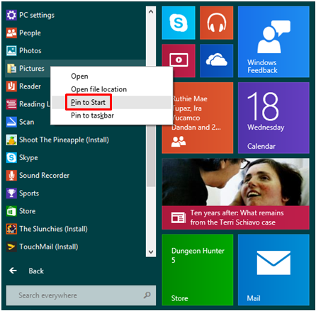The width and height of the screenshot is (316, 311).
Task: Click the Scan app icon
Action: (x=11, y=122)
